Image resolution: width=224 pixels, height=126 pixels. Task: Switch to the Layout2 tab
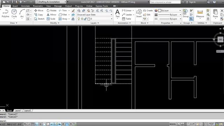28,111
